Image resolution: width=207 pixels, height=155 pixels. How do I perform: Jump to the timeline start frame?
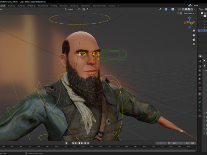(73, 143)
